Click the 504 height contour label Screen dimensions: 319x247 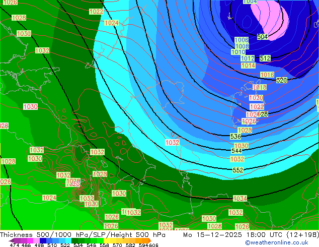[x=263, y=37]
